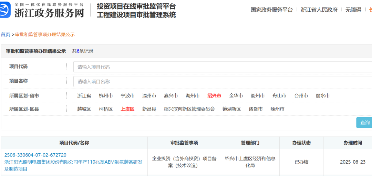
Task: Filter by 绍兴滨海新区管理委员会
Action: click(x=189, y=109)
